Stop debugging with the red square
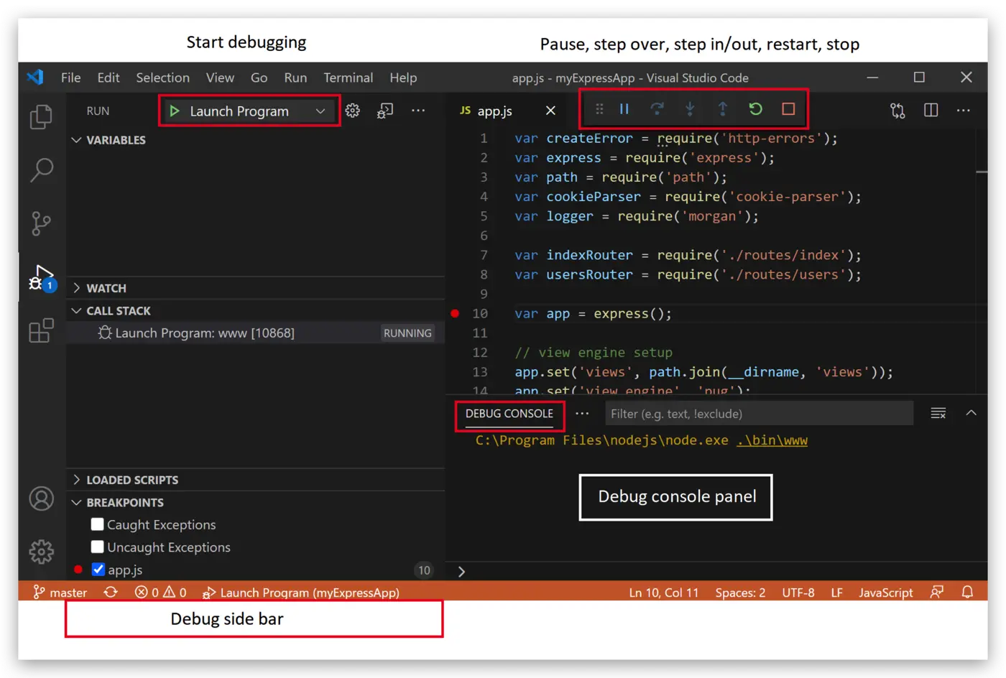Viewport: 1006px width, 678px height. [788, 109]
